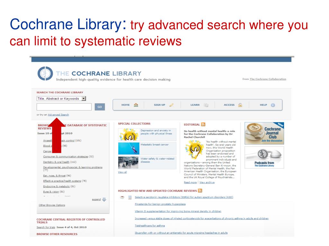Click the Help info icon
329x246 pixels.
(x=273, y=105)
